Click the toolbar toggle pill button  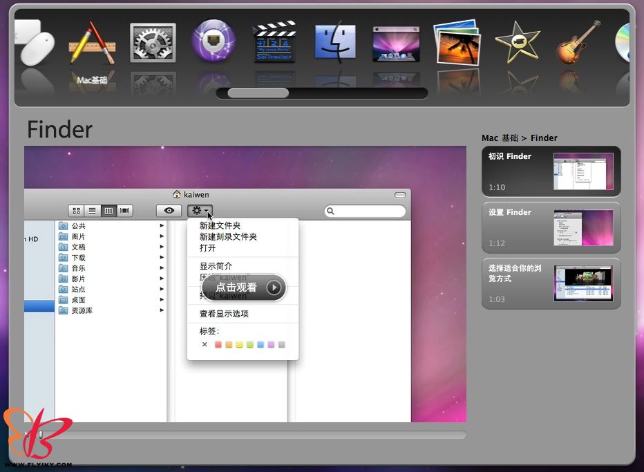(400, 195)
